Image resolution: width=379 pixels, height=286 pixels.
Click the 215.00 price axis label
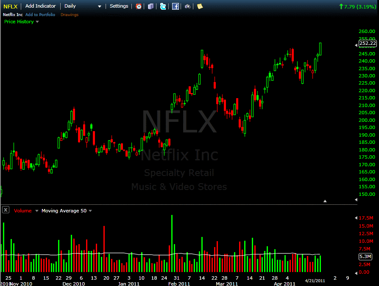click(x=367, y=98)
